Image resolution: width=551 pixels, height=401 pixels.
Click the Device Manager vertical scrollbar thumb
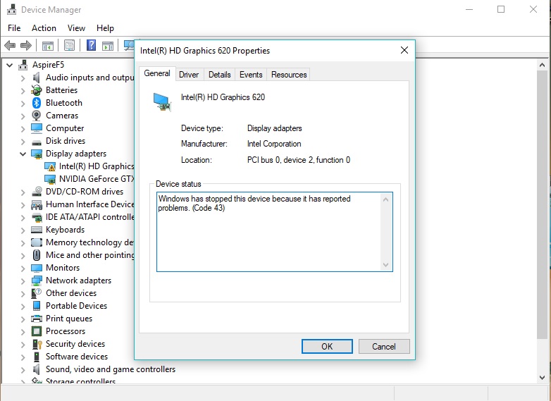[542, 205]
